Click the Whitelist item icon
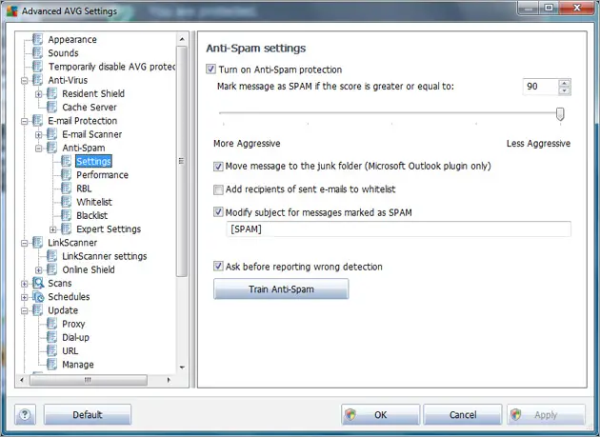 pos(66,202)
